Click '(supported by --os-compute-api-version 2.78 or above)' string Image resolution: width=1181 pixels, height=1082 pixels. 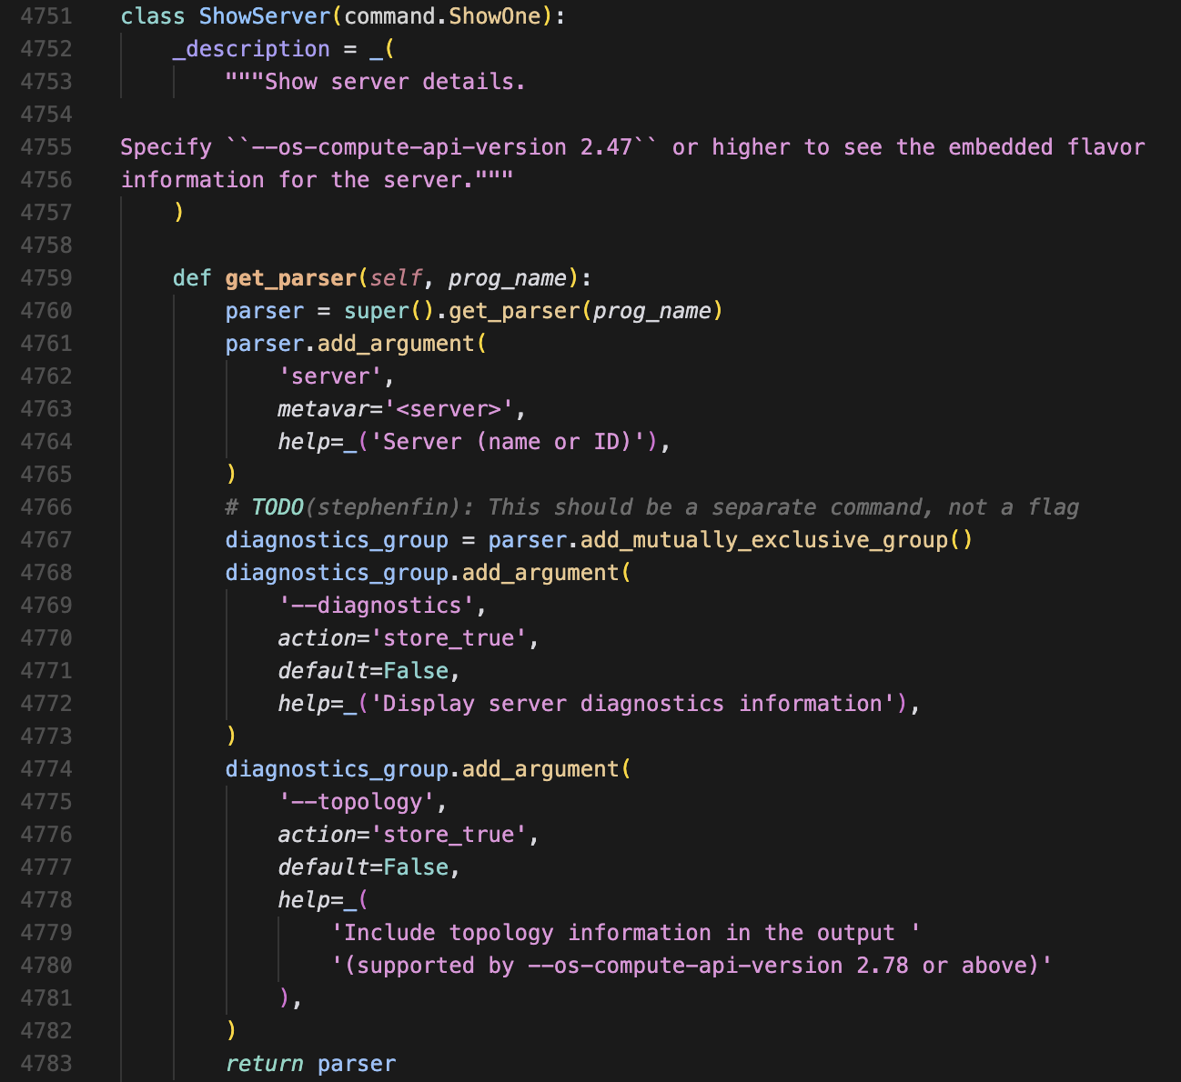click(691, 966)
